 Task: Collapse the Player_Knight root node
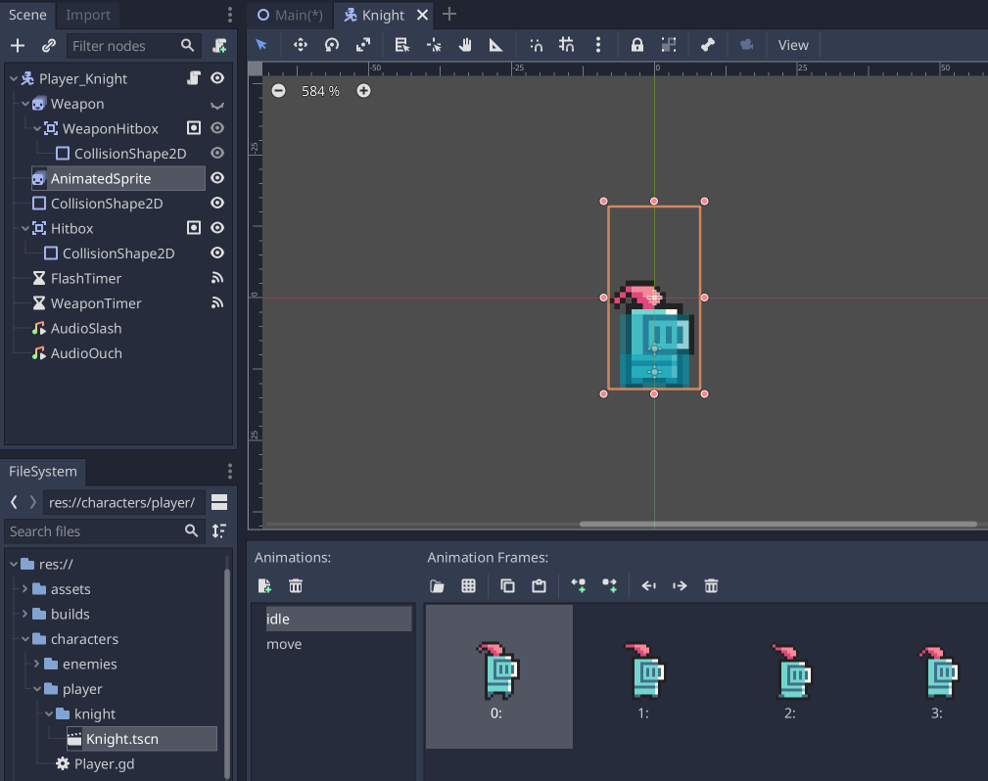pyautogui.click(x=14, y=78)
